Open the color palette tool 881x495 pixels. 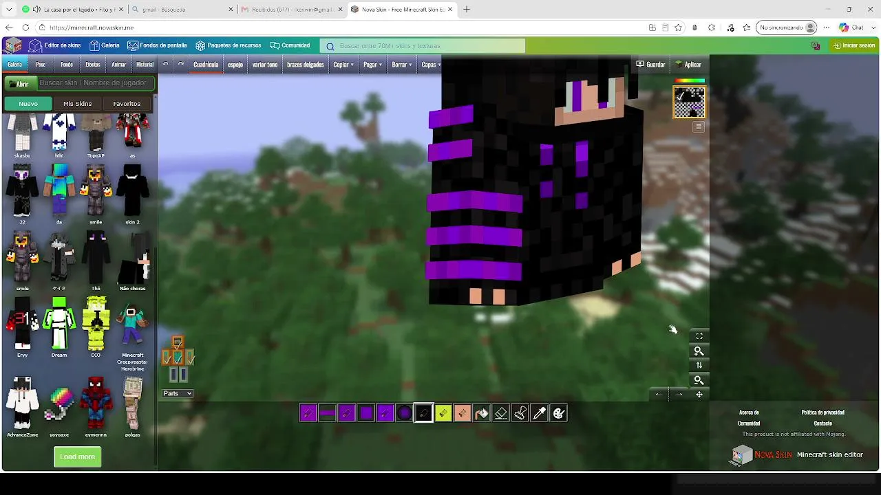coord(559,413)
